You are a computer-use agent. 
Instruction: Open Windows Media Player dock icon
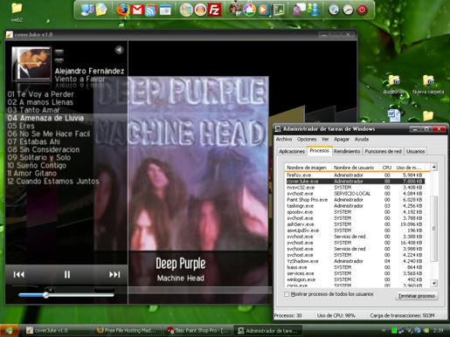pyautogui.click(x=263, y=10)
